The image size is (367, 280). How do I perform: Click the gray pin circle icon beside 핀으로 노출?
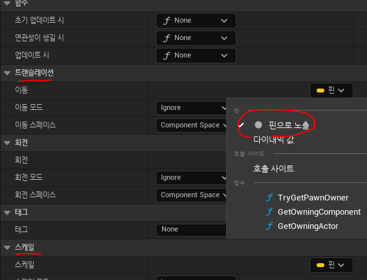(258, 125)
